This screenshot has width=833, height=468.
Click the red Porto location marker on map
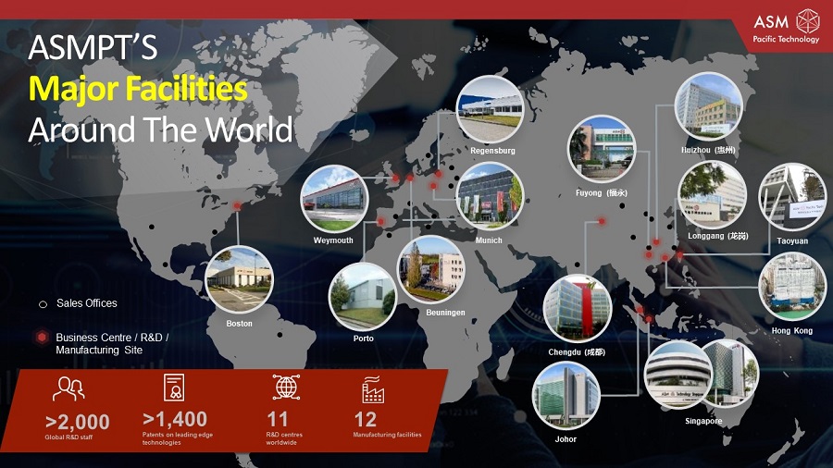(x=380, y=221)
